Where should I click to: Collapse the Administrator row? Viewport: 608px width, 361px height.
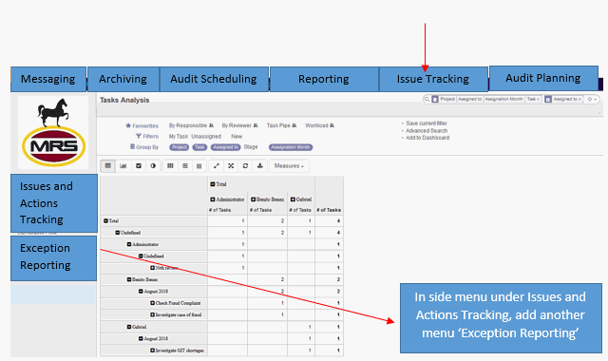[x=129, y=244]
